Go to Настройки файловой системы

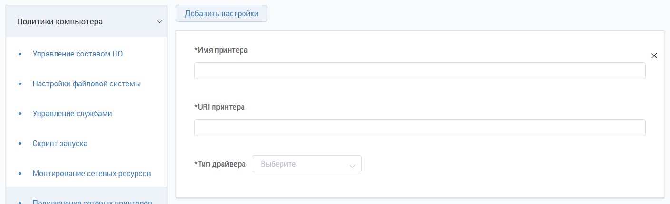pos(87,83)
